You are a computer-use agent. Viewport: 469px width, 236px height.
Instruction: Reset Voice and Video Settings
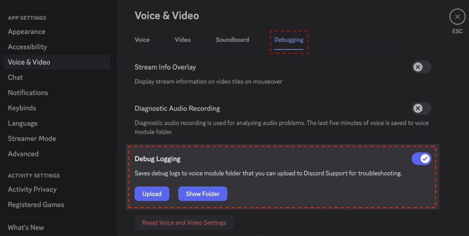184,223
